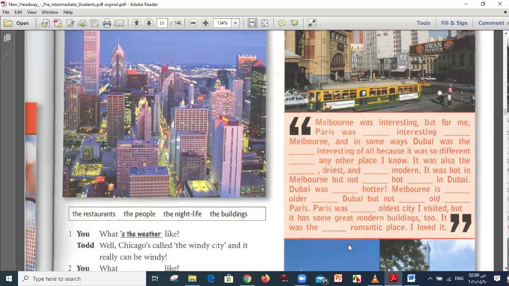This screenshot has width=509, height=286.
Task: Select the highlight text tool
Action: click(294, 23)
